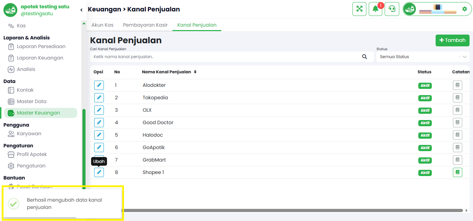Switch to the Akun Kas tab

[102, 25]
